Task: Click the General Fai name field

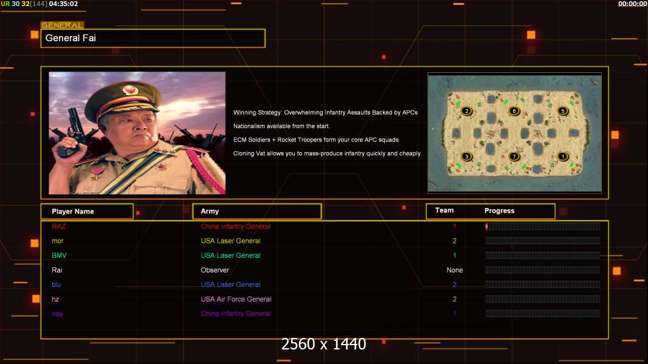Action: coord(153,38)
